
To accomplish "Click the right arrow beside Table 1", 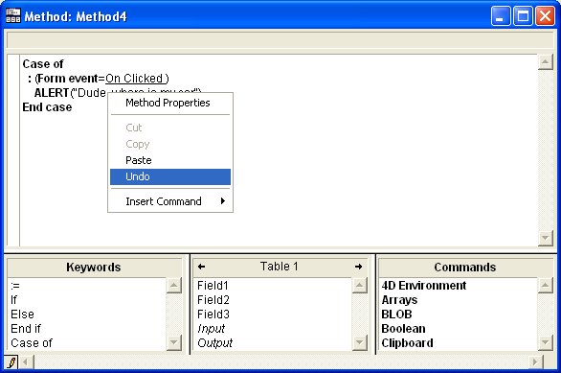I will click(358, 267).
